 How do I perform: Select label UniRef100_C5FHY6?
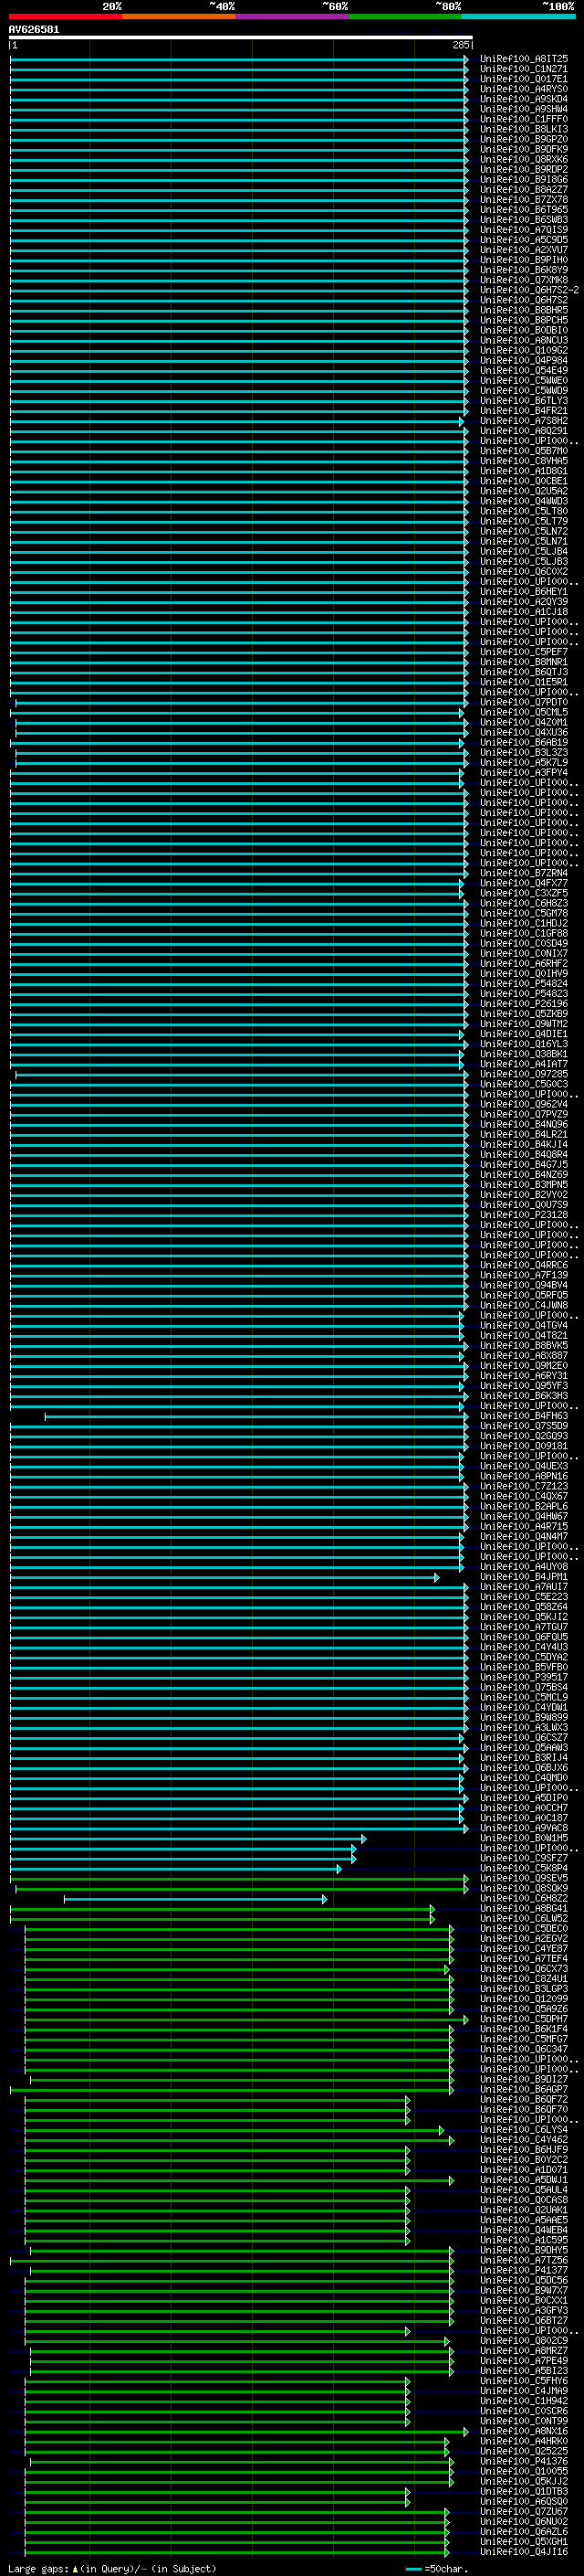pyautogui.click(x=524, y=2381)
